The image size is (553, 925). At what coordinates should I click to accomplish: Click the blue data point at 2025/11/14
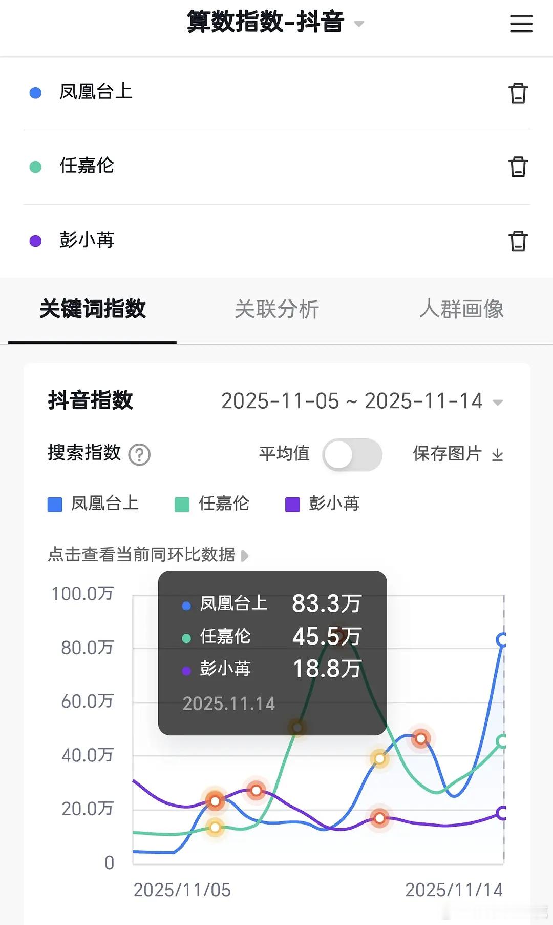coord(502,639)
